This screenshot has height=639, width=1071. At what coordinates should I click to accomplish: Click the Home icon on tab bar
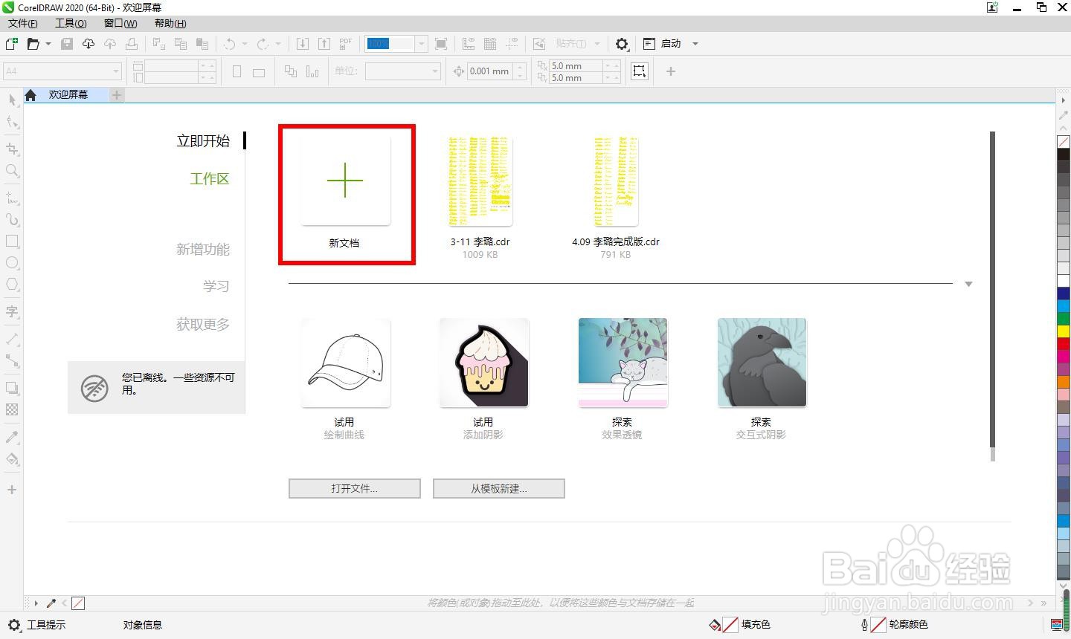click(x=30, y=95)
